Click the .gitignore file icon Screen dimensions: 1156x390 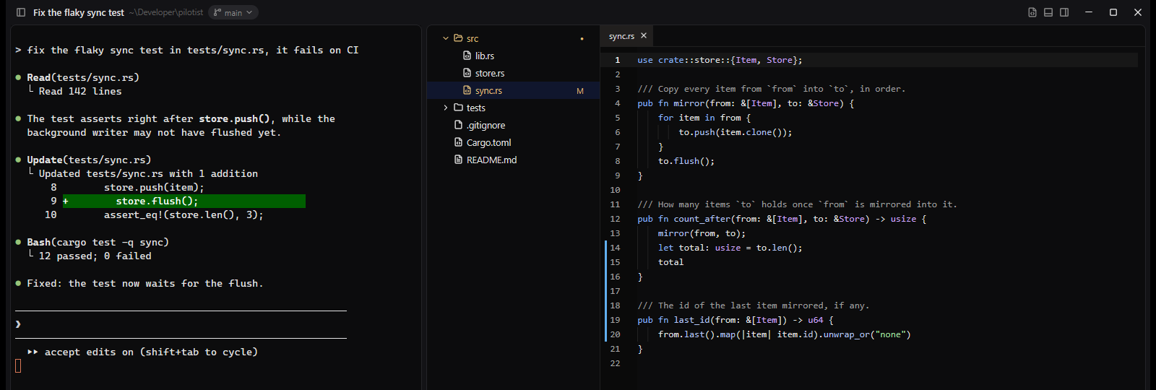[458, 125]
